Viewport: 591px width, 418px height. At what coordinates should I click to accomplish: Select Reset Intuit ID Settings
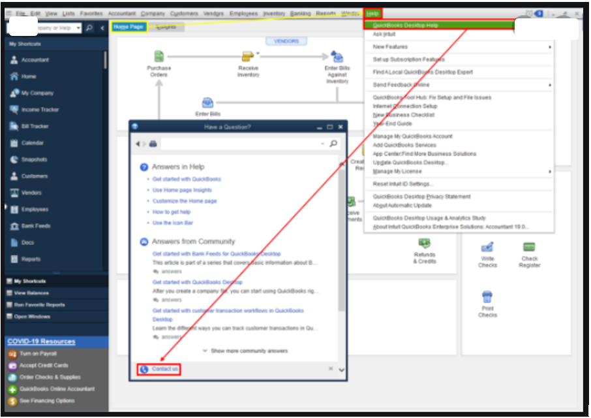(x=403, y=184)
